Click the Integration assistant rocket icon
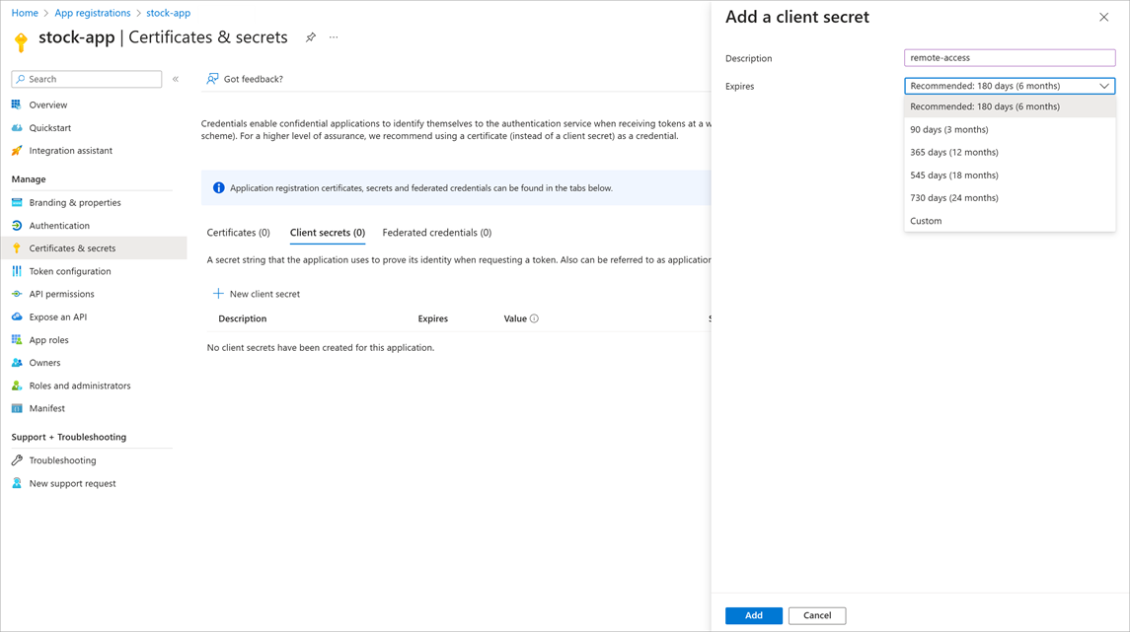1130x632 pixels. (17, 151)
